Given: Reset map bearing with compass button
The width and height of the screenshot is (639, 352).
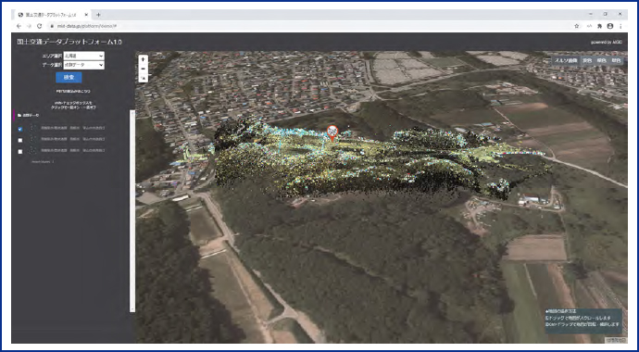Looking at the screenshot, I should 143,78.
